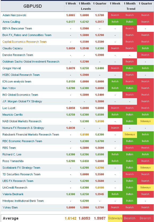Open Adam Narczewski analyst link
154x222 pixels.
click(x=14, y=15)
